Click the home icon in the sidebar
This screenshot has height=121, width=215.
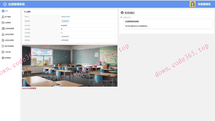(3, 11)
